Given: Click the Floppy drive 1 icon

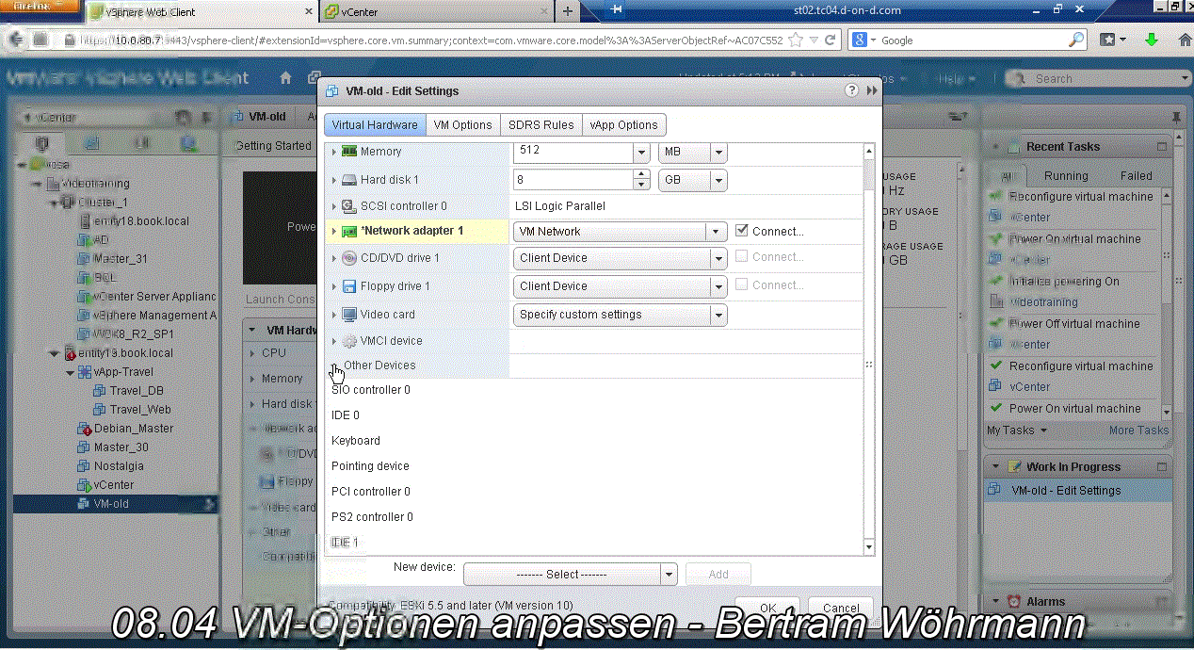Looking at the screenshot, I should coord(348,286).
